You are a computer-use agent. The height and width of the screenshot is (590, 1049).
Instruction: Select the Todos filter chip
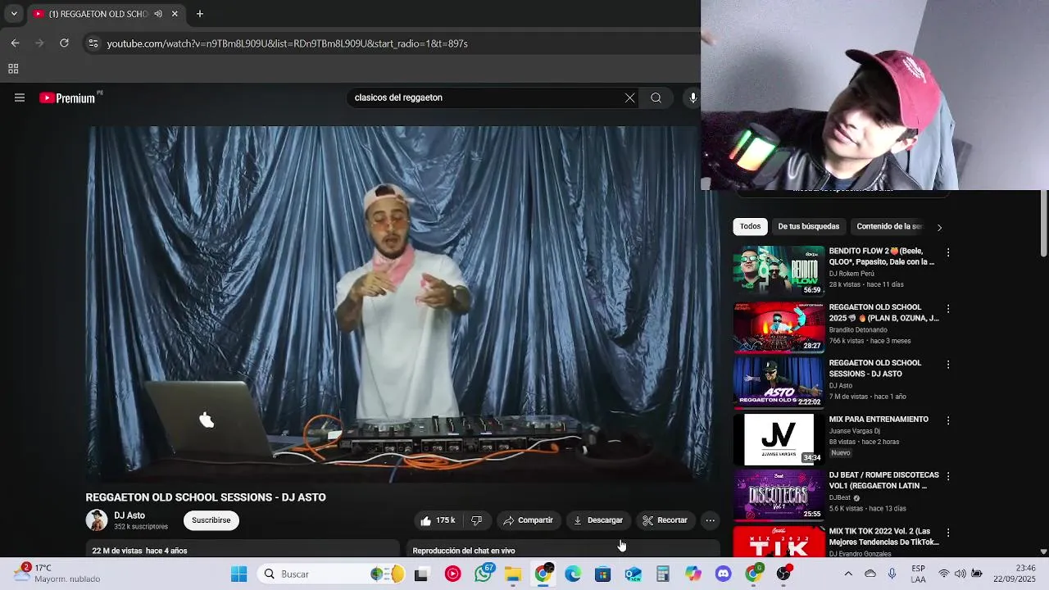click(750, 226)
